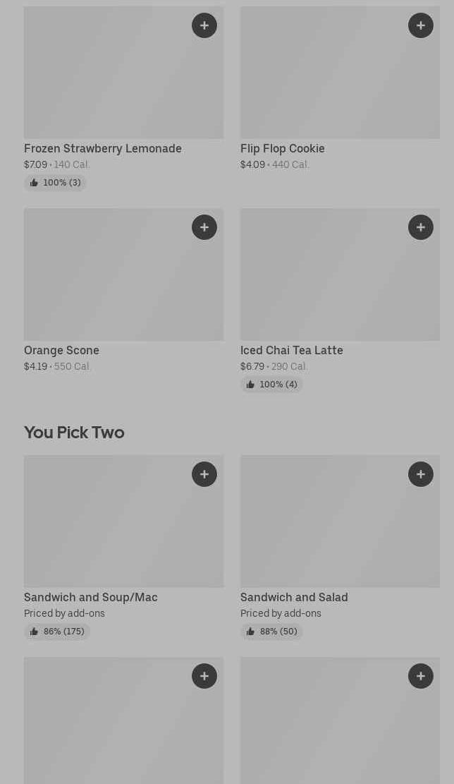Open Sandwich and Soup/Mac item name

tap(91, 598)
